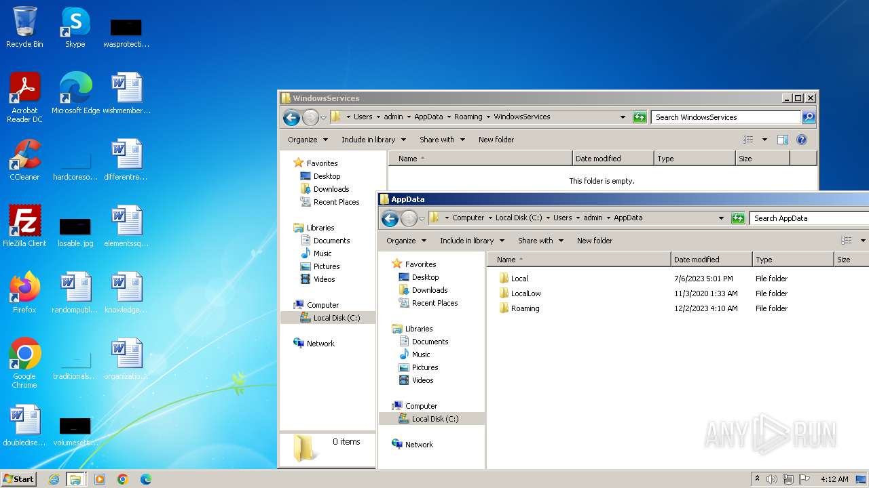Select the losable.jpg desktop file
The height and width of the screenshot is (488, 869).
(75, 231)
